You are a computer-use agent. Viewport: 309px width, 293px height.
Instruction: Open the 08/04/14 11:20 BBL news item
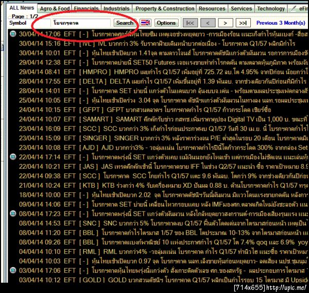[x=163, y=233]
